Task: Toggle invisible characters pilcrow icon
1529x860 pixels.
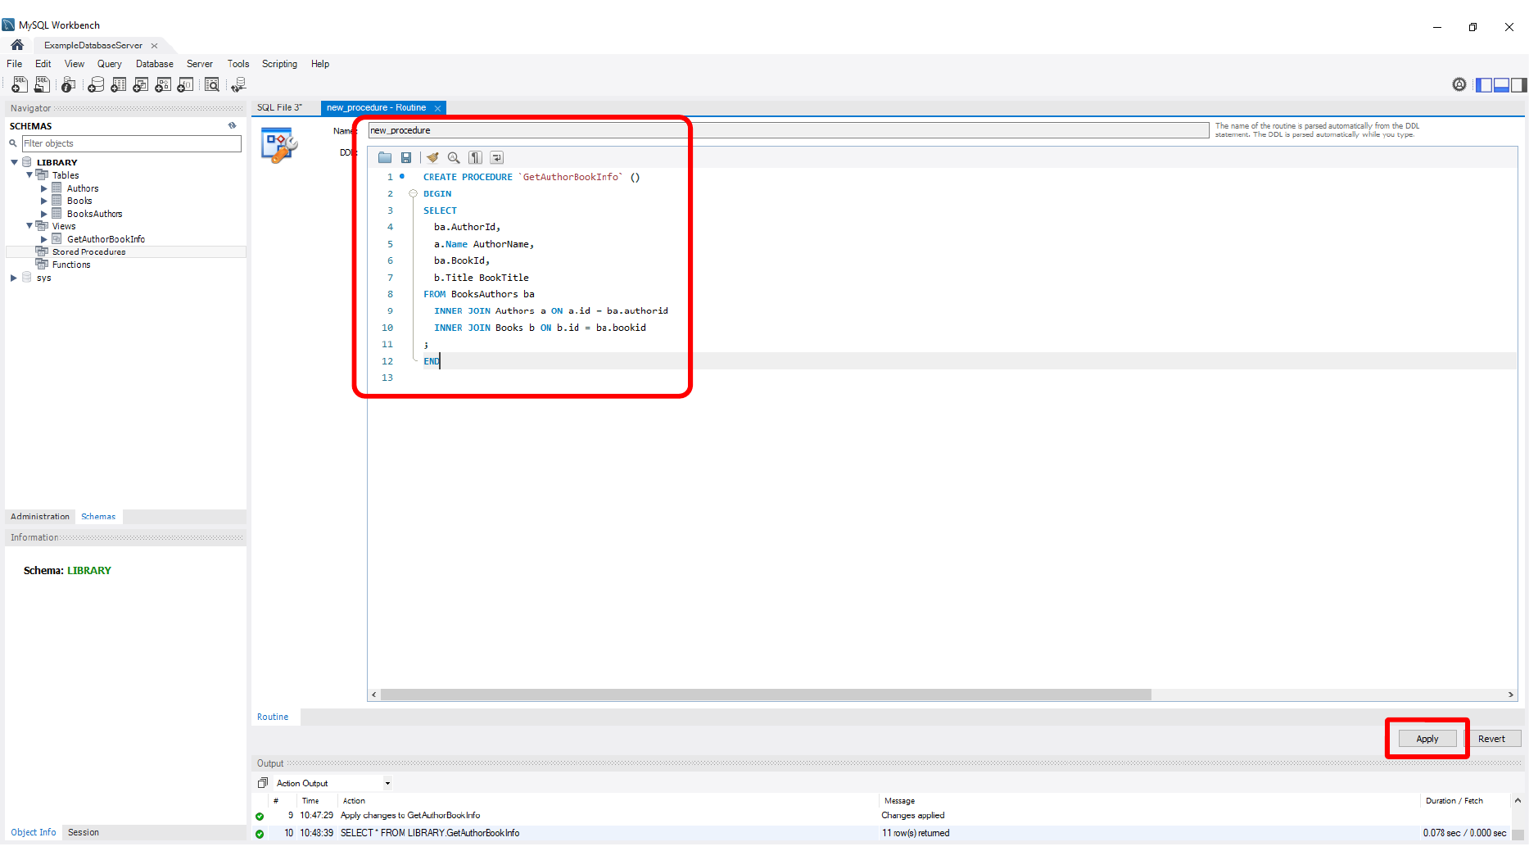Action: [x=475, y=157]
